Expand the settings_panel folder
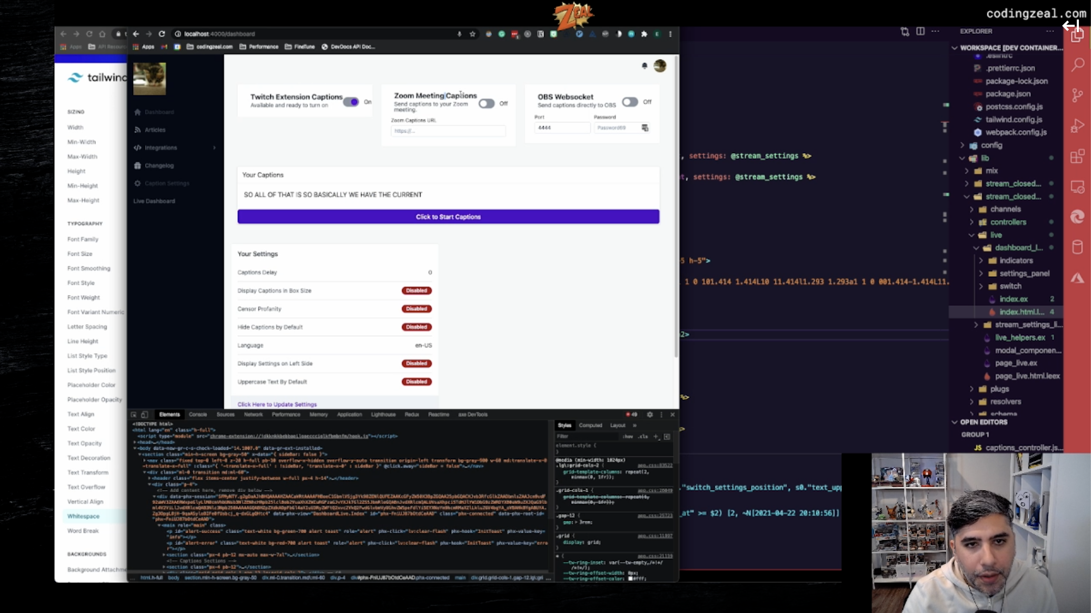This screenshot has height=613, width=1091. tap(981, 273)
